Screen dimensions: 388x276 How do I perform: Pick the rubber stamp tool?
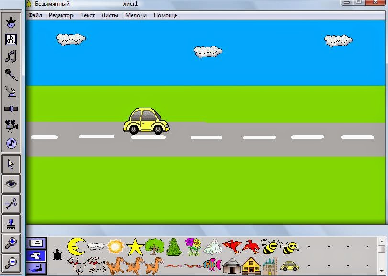[x=11, y=224]
